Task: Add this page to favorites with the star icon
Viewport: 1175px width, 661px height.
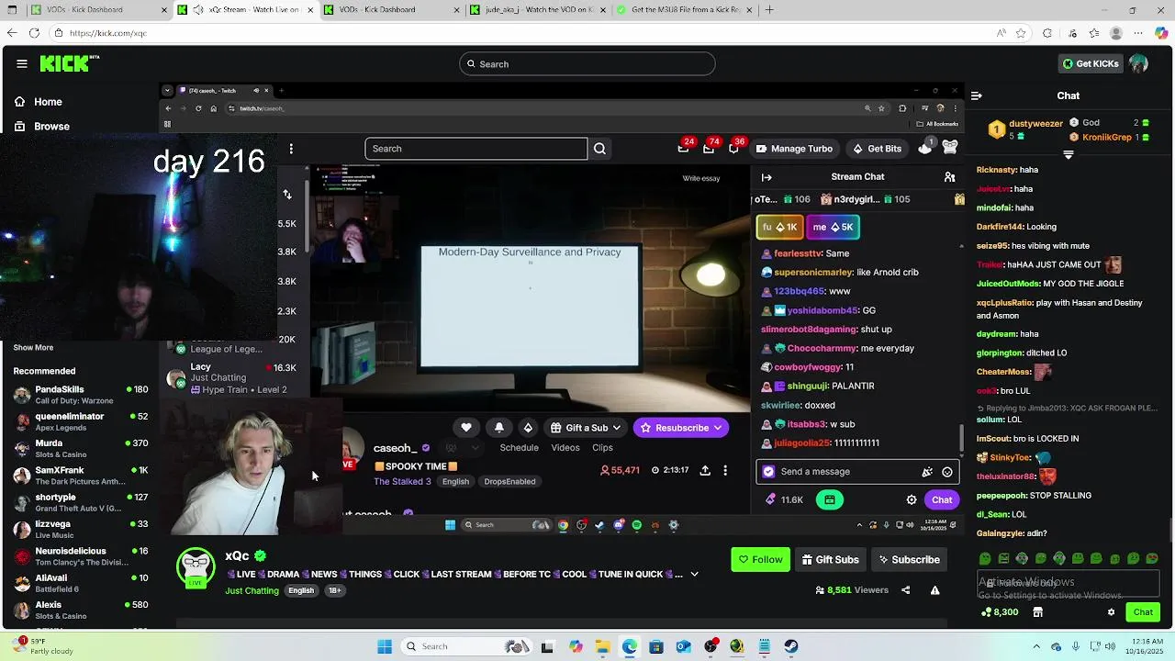Action: click(x=1021, y=33)
